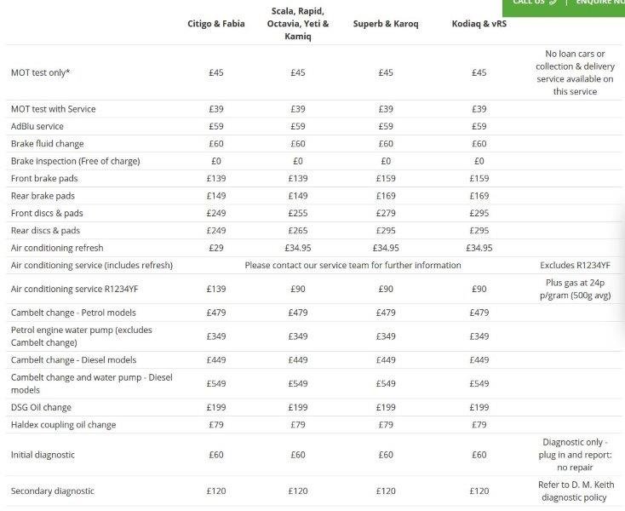Select the Citigo & Fabia column header
This screenshot has height=511, width=625.
(216, 24)
